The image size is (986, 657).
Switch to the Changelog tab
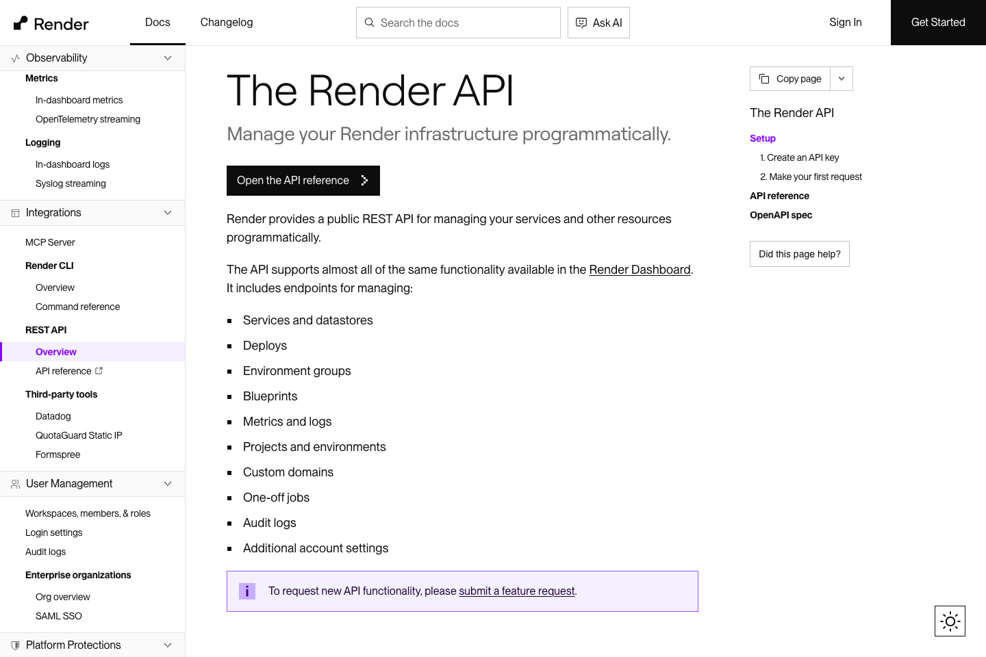(x=226, y=22)
